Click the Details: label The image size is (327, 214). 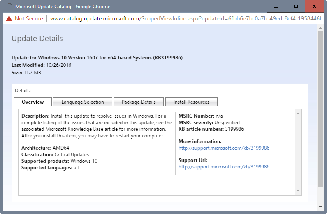click(x=23, y=91)
